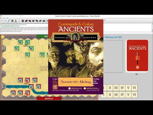Click the red Commands & Colors card deck
This screenshot has width=153, height=115.
point(137,56)
